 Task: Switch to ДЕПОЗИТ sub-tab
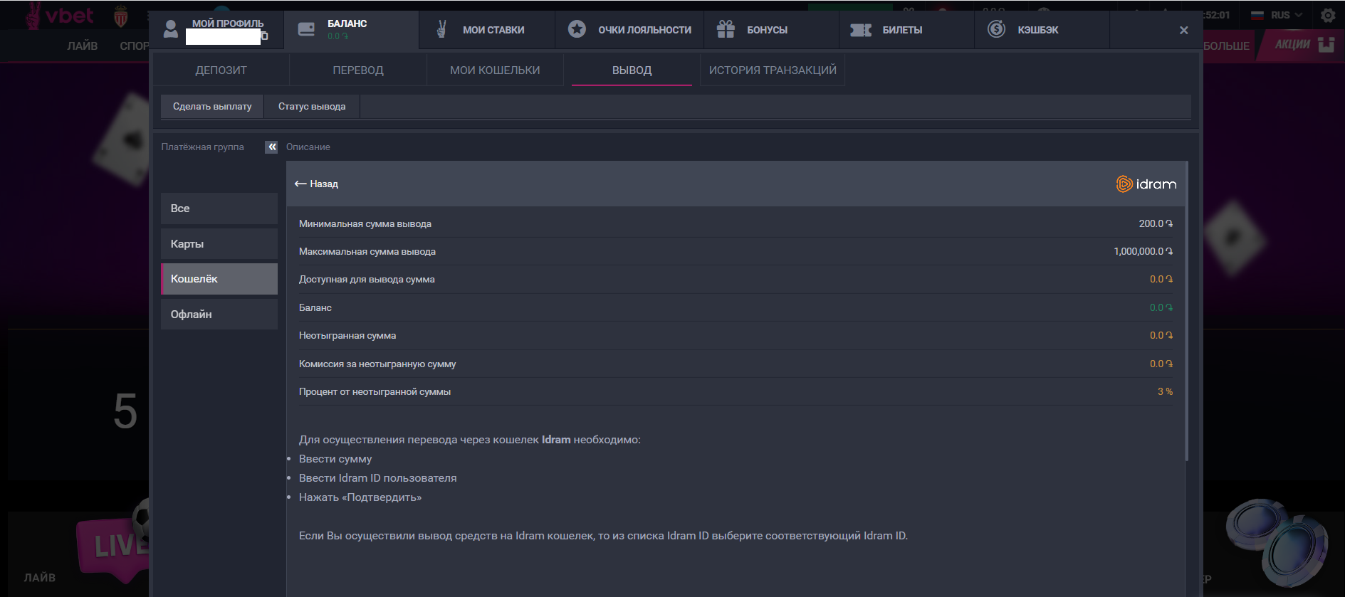[x=221, y=70]
